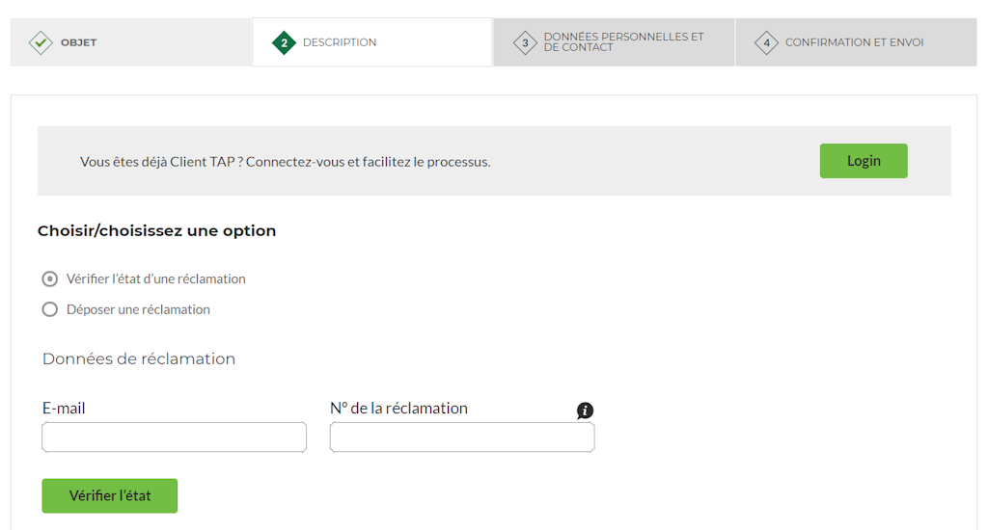This screenshot has height=530, width=988.
Task: Click the step 3 diamond icon
Action: tap(525, 42)
